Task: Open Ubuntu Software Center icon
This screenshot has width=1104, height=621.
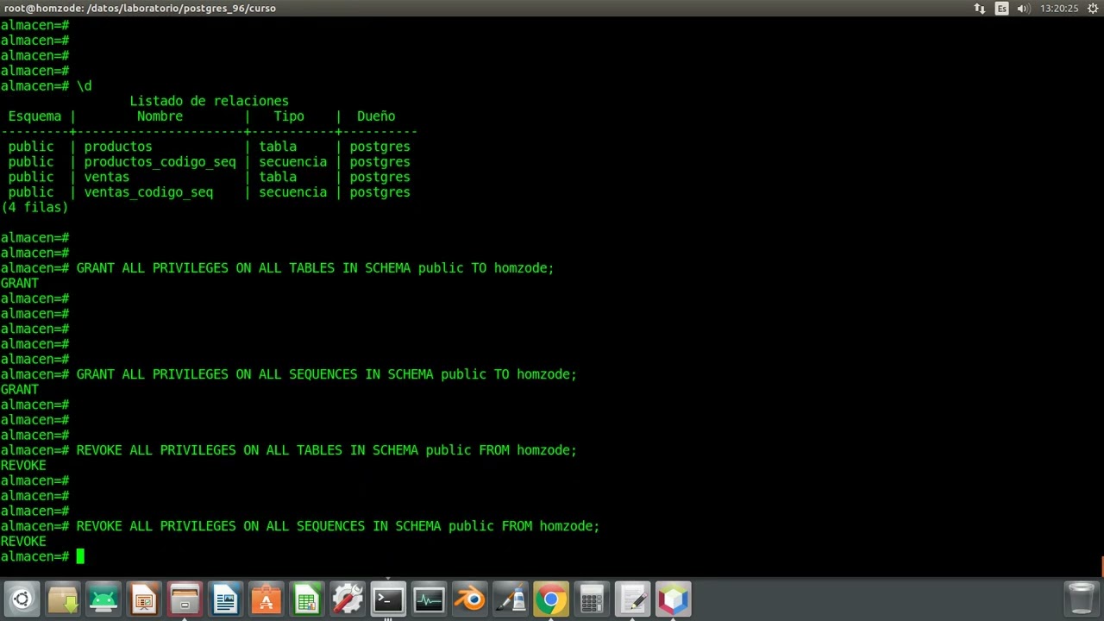Action: coord(266,599)
